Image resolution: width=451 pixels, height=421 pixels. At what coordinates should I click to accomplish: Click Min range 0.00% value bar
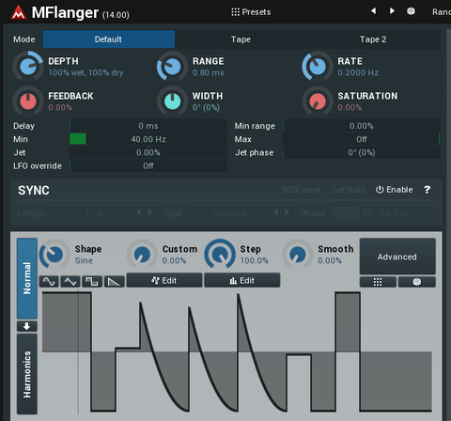pyautogui.click(x=362, y=126)
